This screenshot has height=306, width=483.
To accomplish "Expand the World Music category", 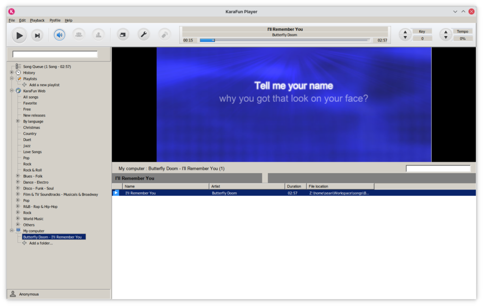I will 18,219.
